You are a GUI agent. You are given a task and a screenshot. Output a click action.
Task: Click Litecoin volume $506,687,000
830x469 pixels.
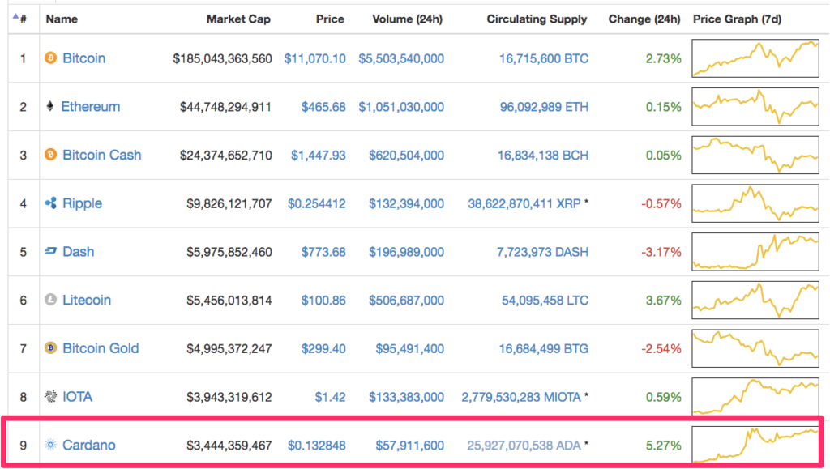(x=407, y=301)
